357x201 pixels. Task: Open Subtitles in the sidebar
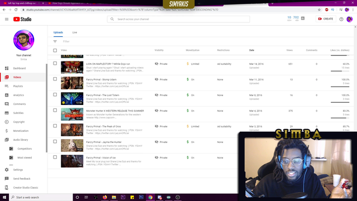click(x=23, y=113)
